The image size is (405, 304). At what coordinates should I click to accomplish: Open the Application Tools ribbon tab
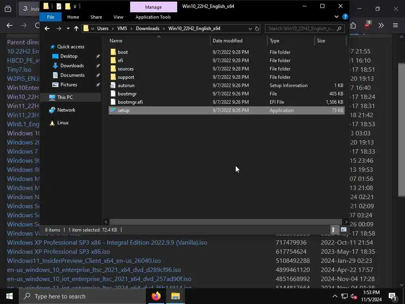coord(153,17)
